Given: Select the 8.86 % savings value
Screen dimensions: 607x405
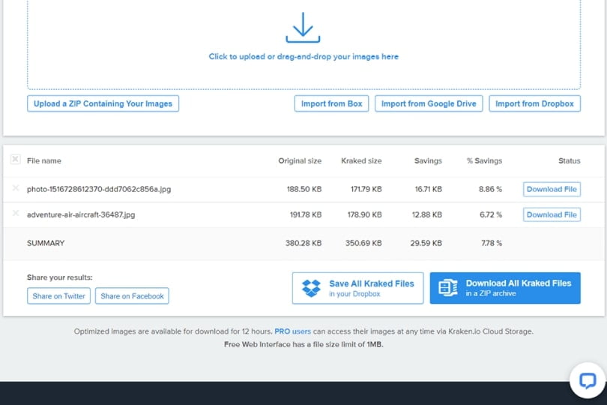Looking at the screenshot, I should pyautogui.click(x=490, y=189).
